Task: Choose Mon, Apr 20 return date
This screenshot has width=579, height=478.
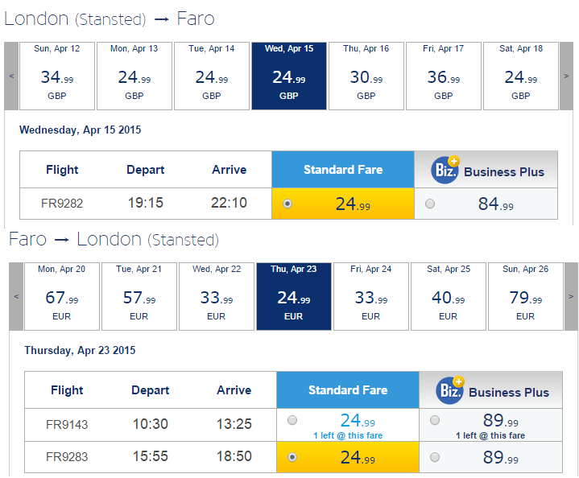Action: pos(62,296)
